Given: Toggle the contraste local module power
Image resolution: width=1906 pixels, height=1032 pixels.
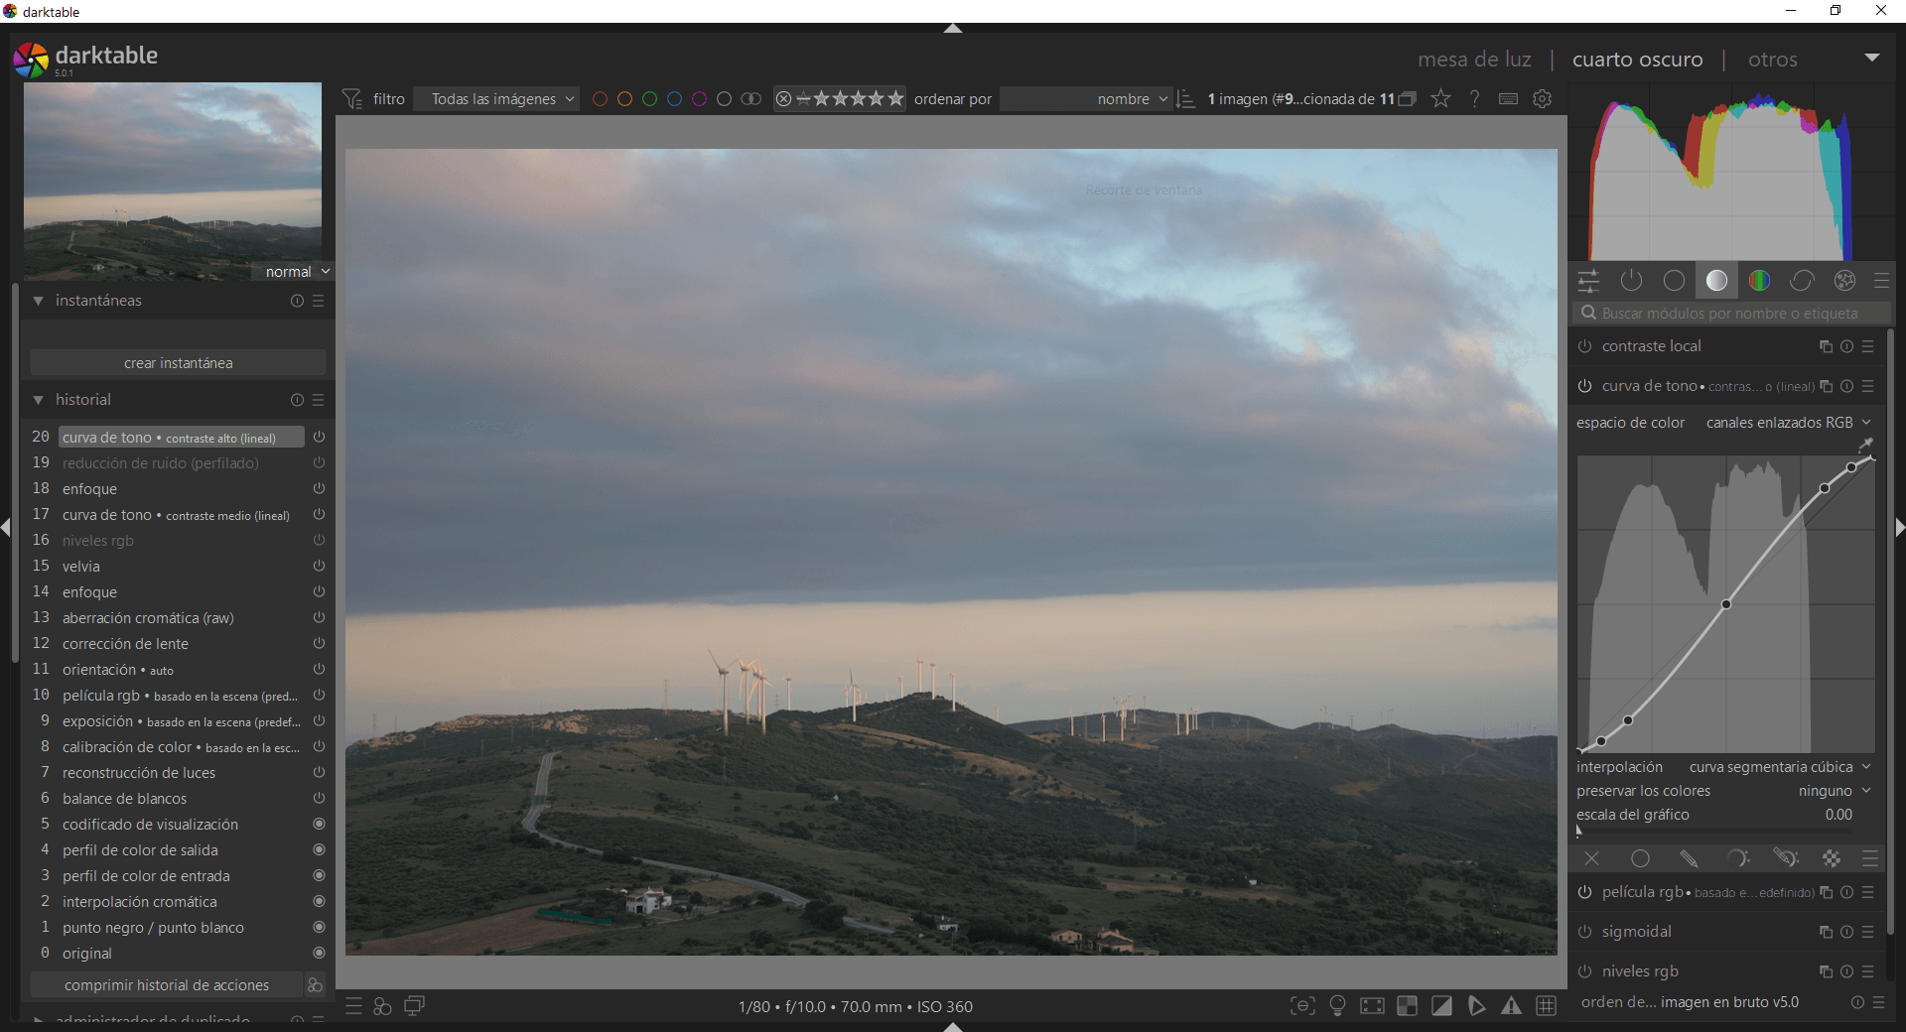Looking at the screenshot, I should (x=1584, y=346).
